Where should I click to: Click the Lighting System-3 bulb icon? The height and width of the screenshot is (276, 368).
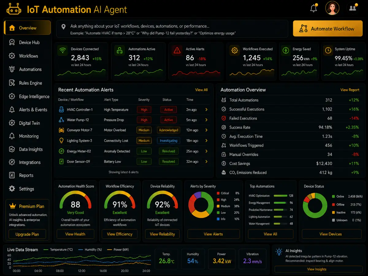[61, 140]
